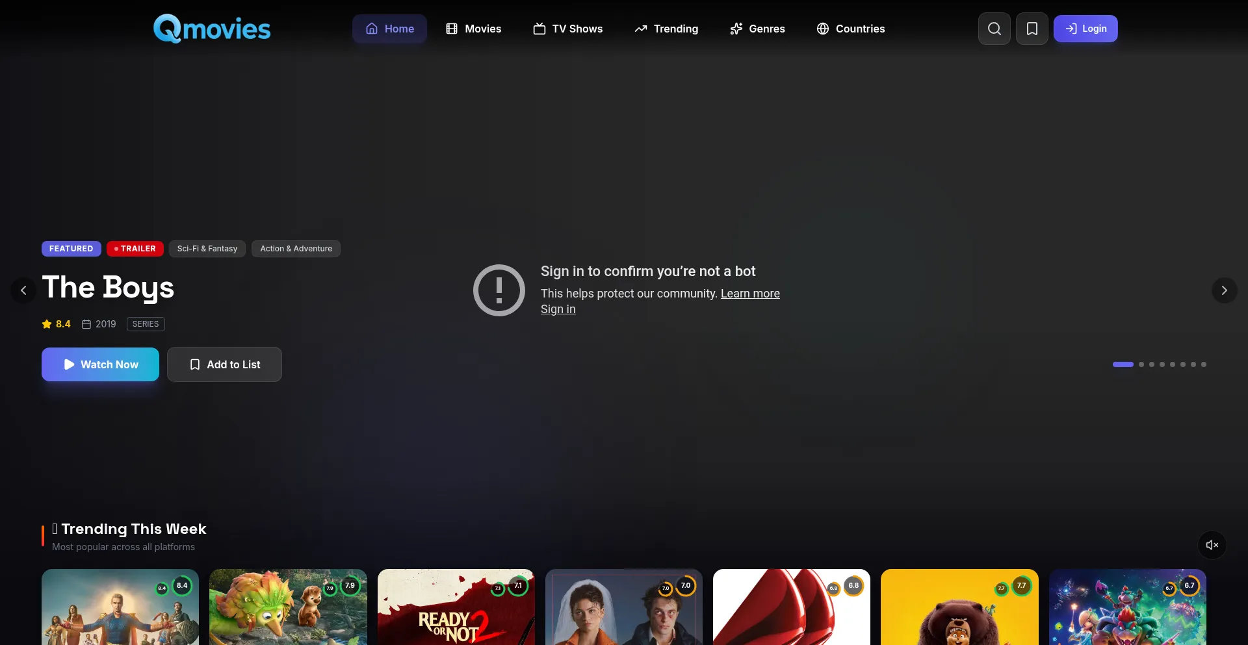Viewport: 1248px width, 645px height.
Task: Click the Qmovies logo
Action: pos(212,29)
